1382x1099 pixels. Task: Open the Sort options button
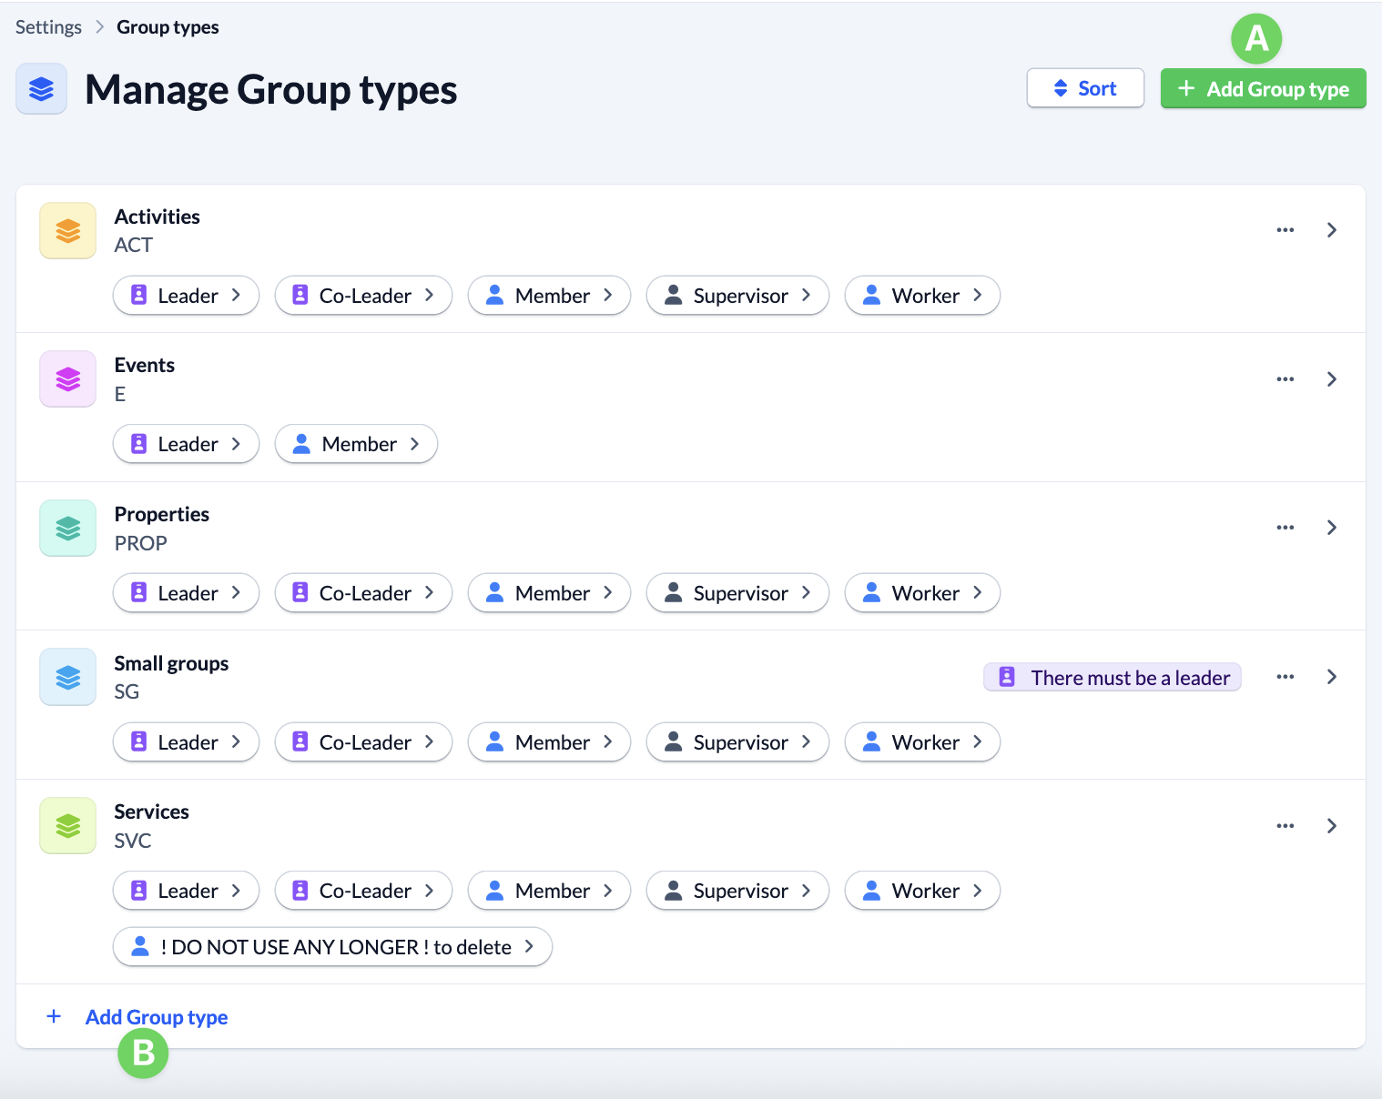pyautogui.click(x=1084, y=88)
